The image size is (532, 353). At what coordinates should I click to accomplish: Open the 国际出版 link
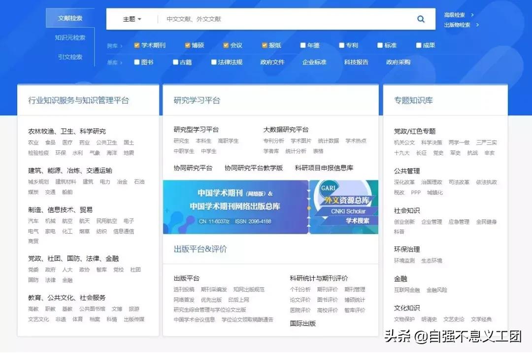[x=302, y=324]
